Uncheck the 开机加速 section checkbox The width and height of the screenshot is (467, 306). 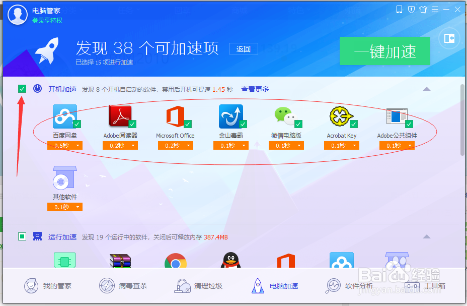pyautogui.click(x=21, y=88)
